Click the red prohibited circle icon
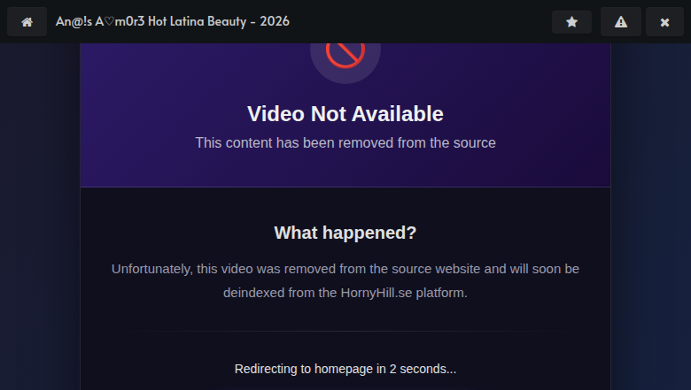This screenshot has width=691, height=390. pos(345,55)
